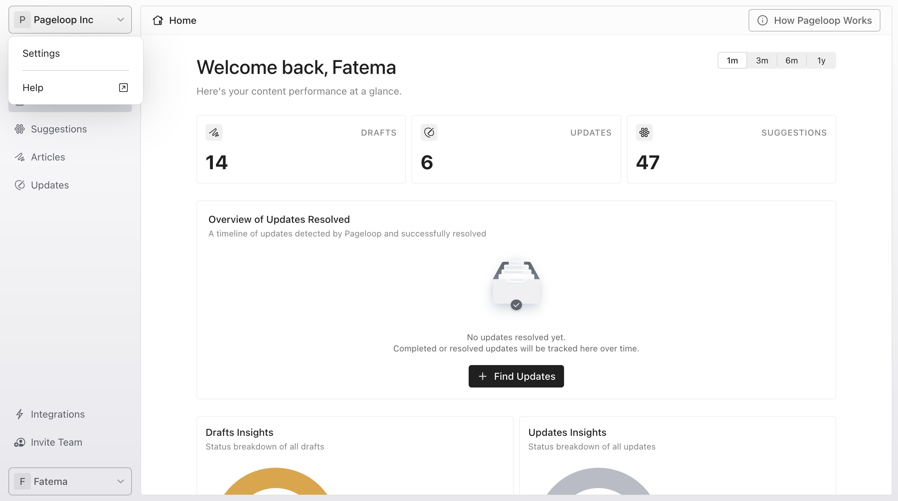Screen dimensions: 898x501
Task: Click the Invite Team people icon
Action: click(x=20, y=442)
